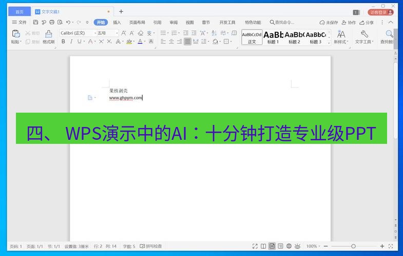
Task: Click the distributed alignment icon
Action: click(x=196, y=41)
